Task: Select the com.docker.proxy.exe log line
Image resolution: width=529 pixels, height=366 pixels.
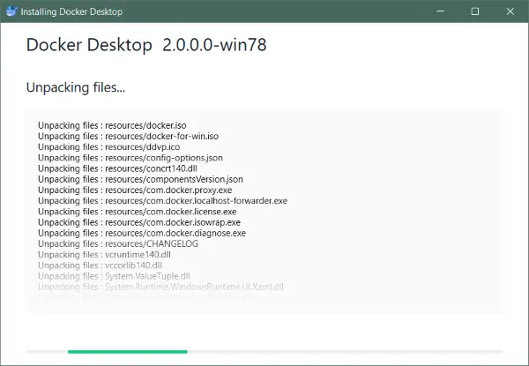Action: 135,190
